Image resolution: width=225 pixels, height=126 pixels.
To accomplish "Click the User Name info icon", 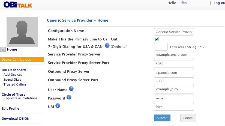I will pos(71,89).
